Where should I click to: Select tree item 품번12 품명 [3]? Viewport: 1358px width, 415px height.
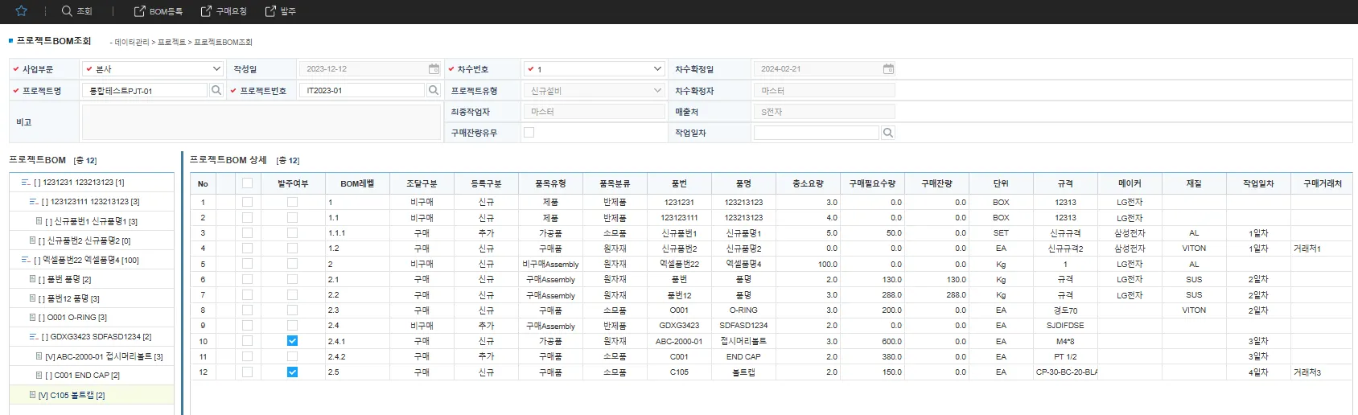pos(68,298)
